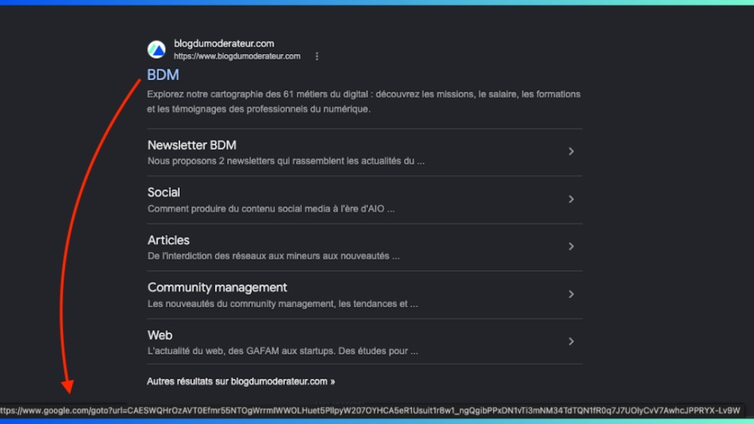Click the chevron on the Social row
Viewport: 754px width, 424px height.
[x=571, y=199]
